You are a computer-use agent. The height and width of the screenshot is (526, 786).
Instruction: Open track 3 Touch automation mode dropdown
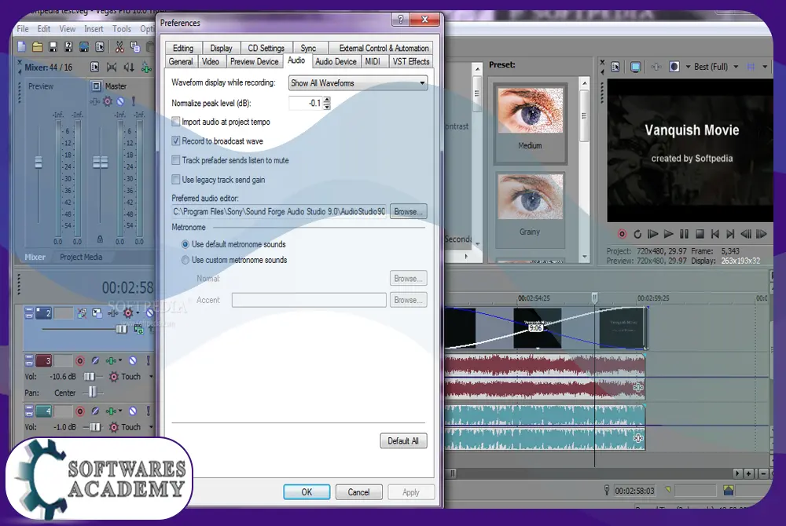(150, 376)
